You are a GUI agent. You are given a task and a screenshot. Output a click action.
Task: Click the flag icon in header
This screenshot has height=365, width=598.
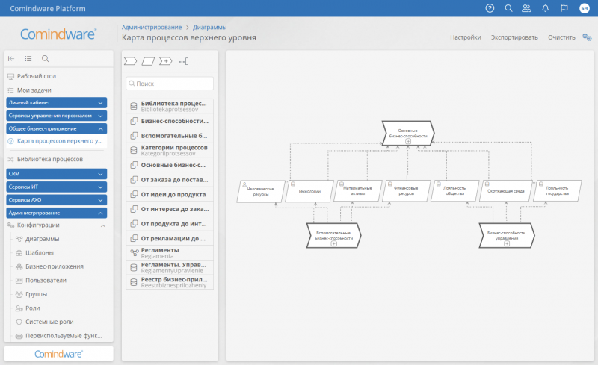tap(564, 8)
